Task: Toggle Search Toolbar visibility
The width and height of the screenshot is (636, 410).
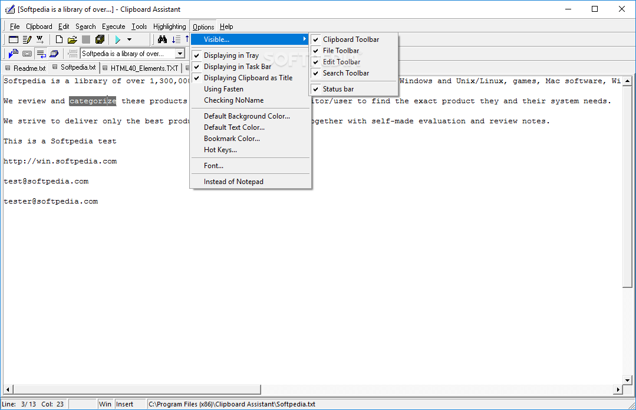Action: coord(353,73)
